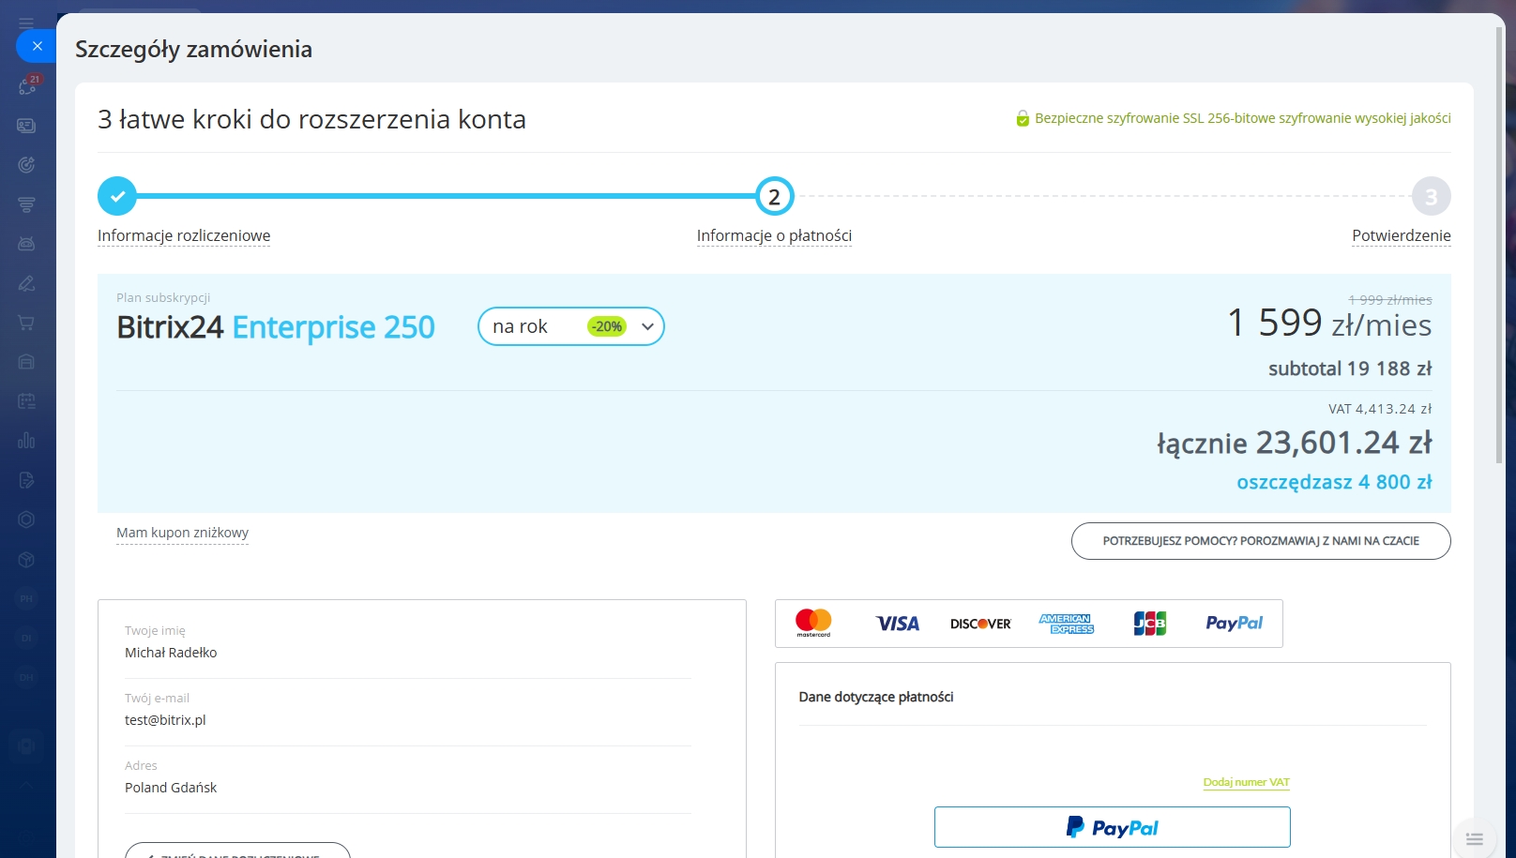Click strikethrough price '1 999 zł/mies'
The image size is (1516, 858).
pos(1390,300)
